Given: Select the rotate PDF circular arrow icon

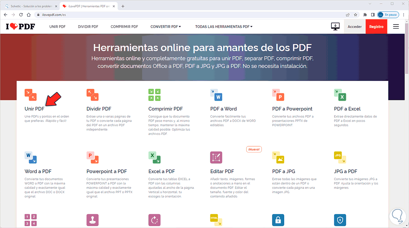Looking at the screenshot, I should [x=154, y=220].
